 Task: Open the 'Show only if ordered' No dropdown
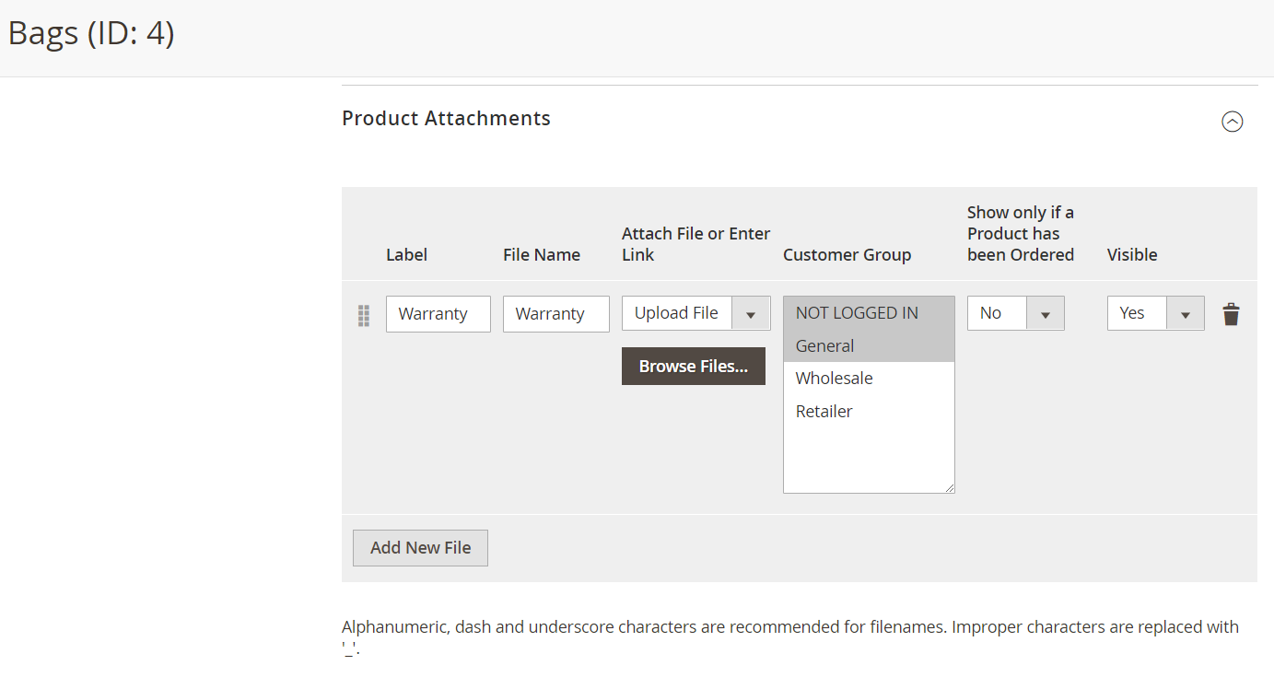[x=1046, y=313]
